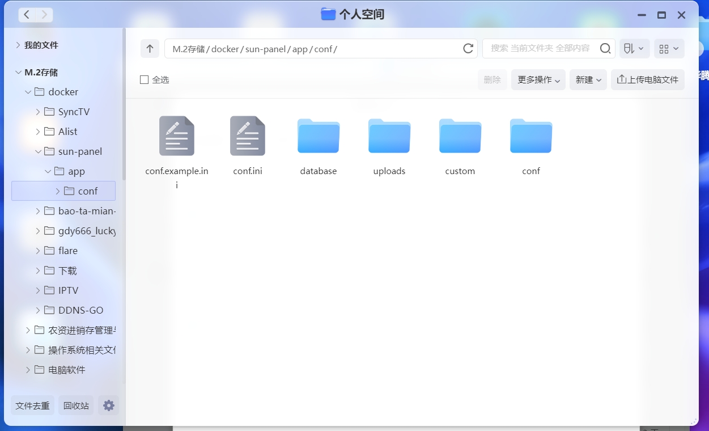The image size is (709, 431).
Task: Click the 上传电脑文件 upload button
Action: [647, 80]
